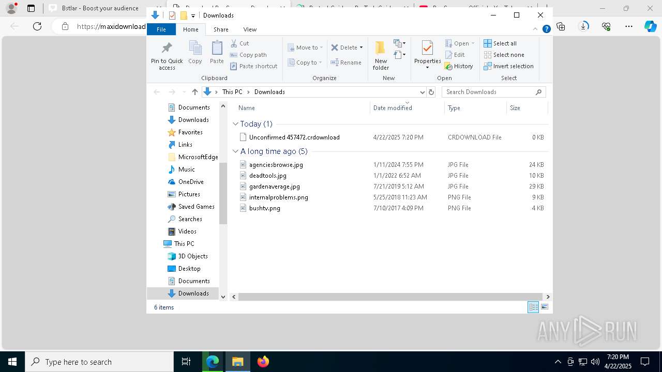This screenshot has height=372, width=662.
Task: Click the Copy icon in Clipboard group
Action: (x=195, y=48)
